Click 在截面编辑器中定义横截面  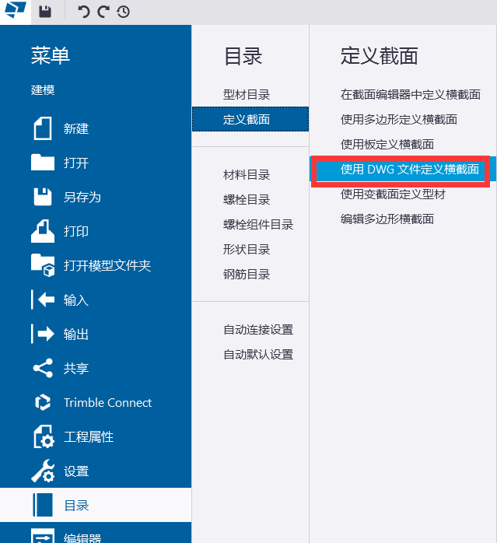click(x=411, y=94)
